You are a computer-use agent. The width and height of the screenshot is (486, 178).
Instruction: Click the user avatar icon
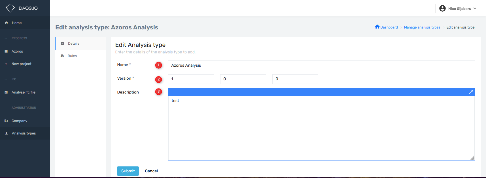[442, 8]
